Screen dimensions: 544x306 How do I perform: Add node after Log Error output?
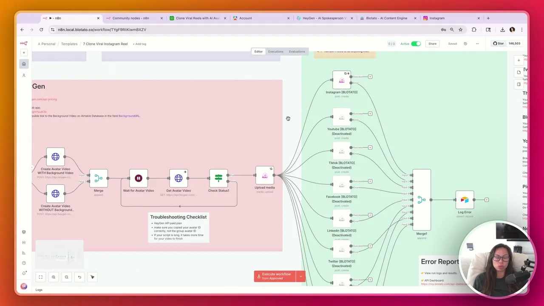pyautogui.click(x=487, y=200)
